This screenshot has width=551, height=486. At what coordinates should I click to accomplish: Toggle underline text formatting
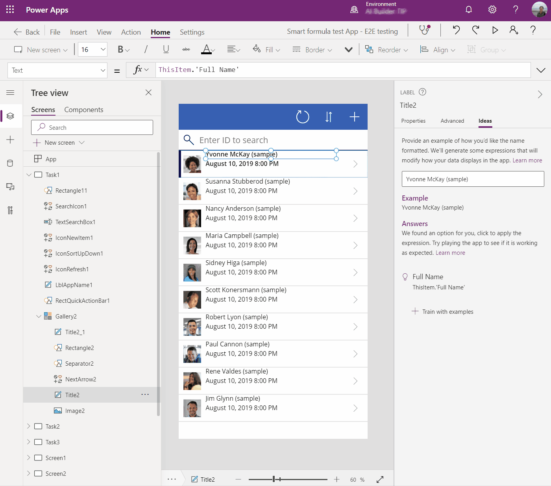[166, 50]
